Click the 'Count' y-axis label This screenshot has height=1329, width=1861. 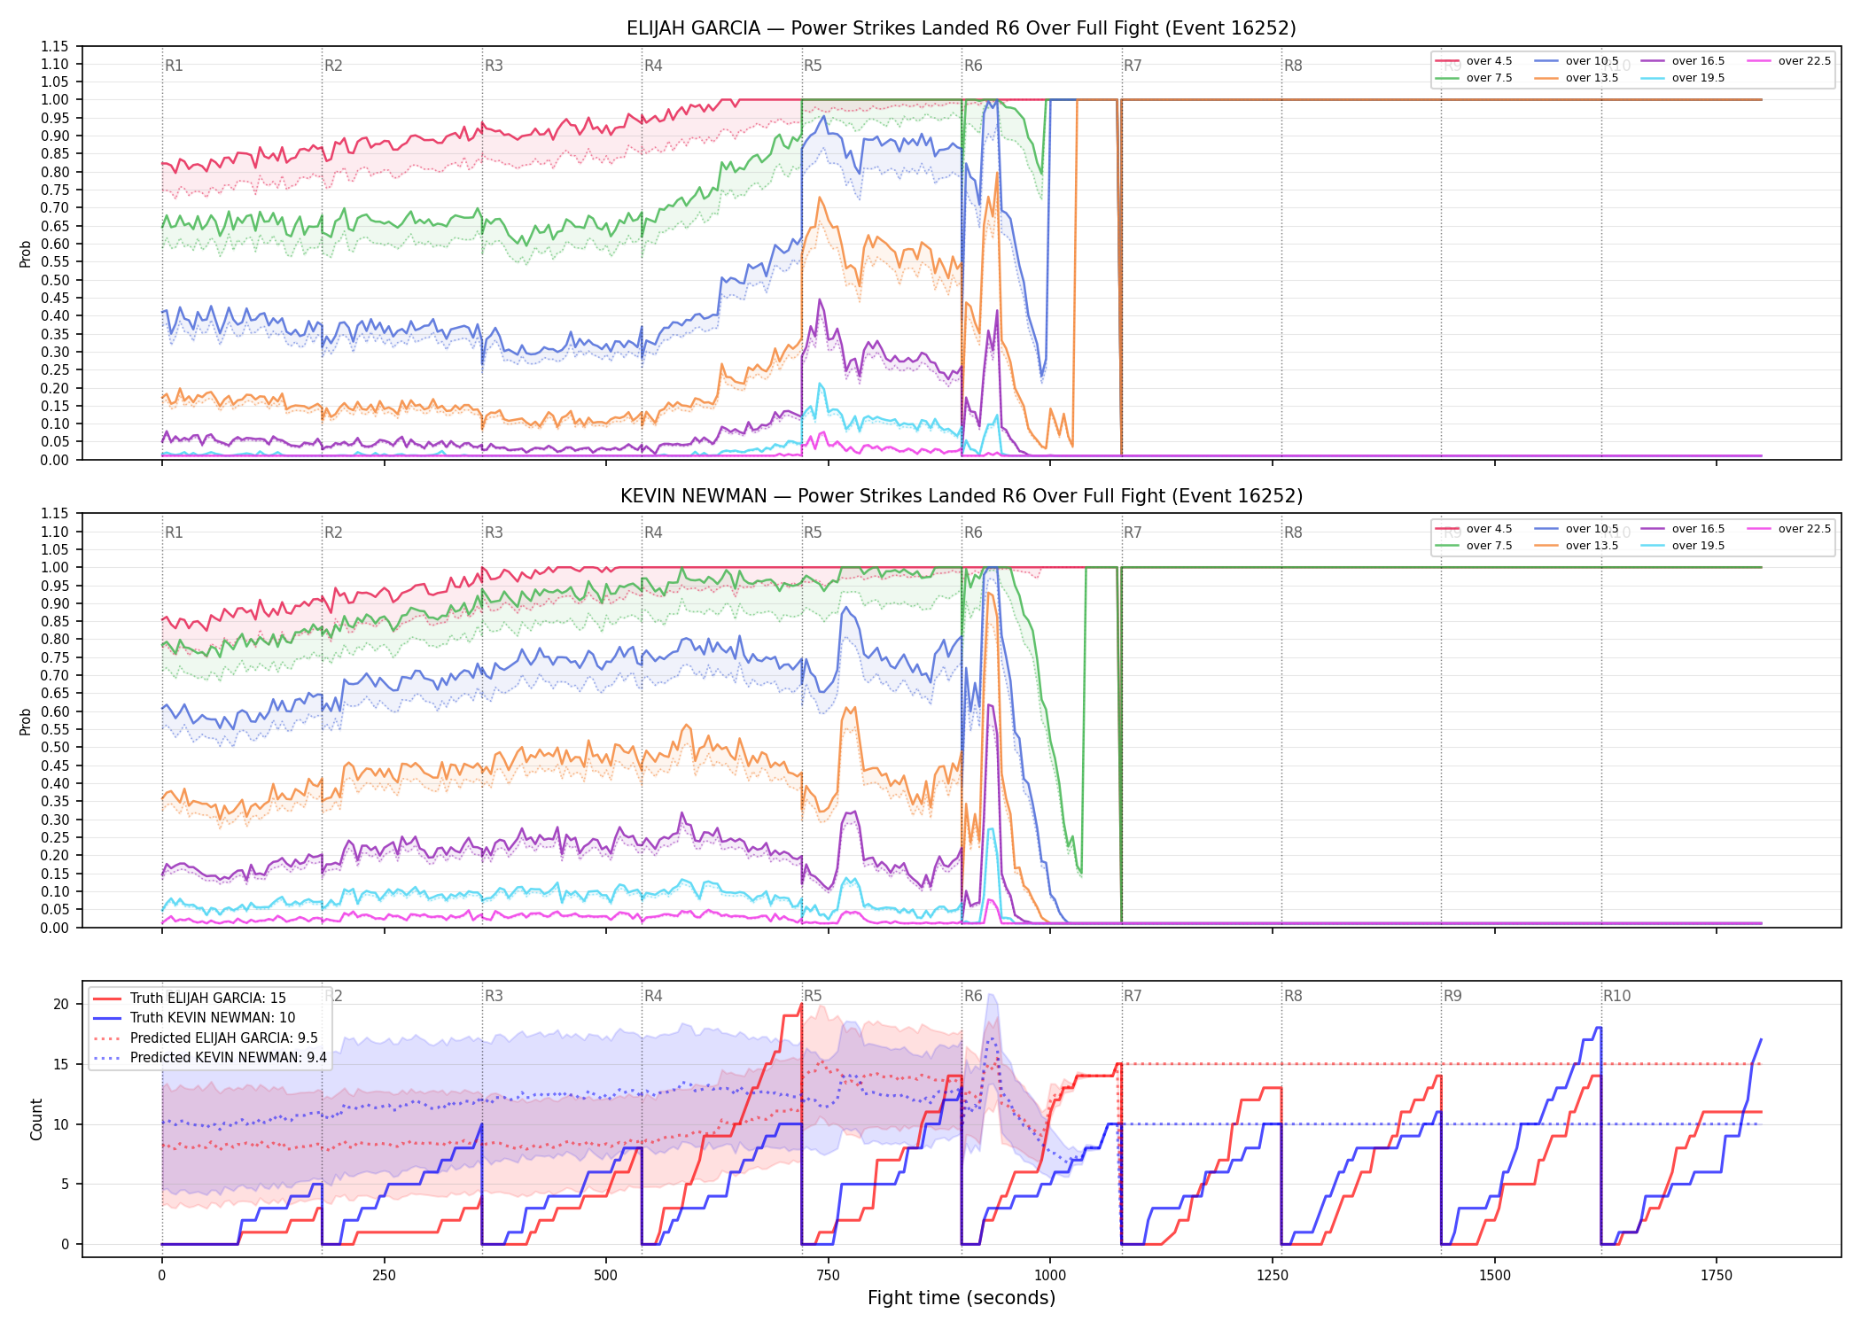point(36,1119)
